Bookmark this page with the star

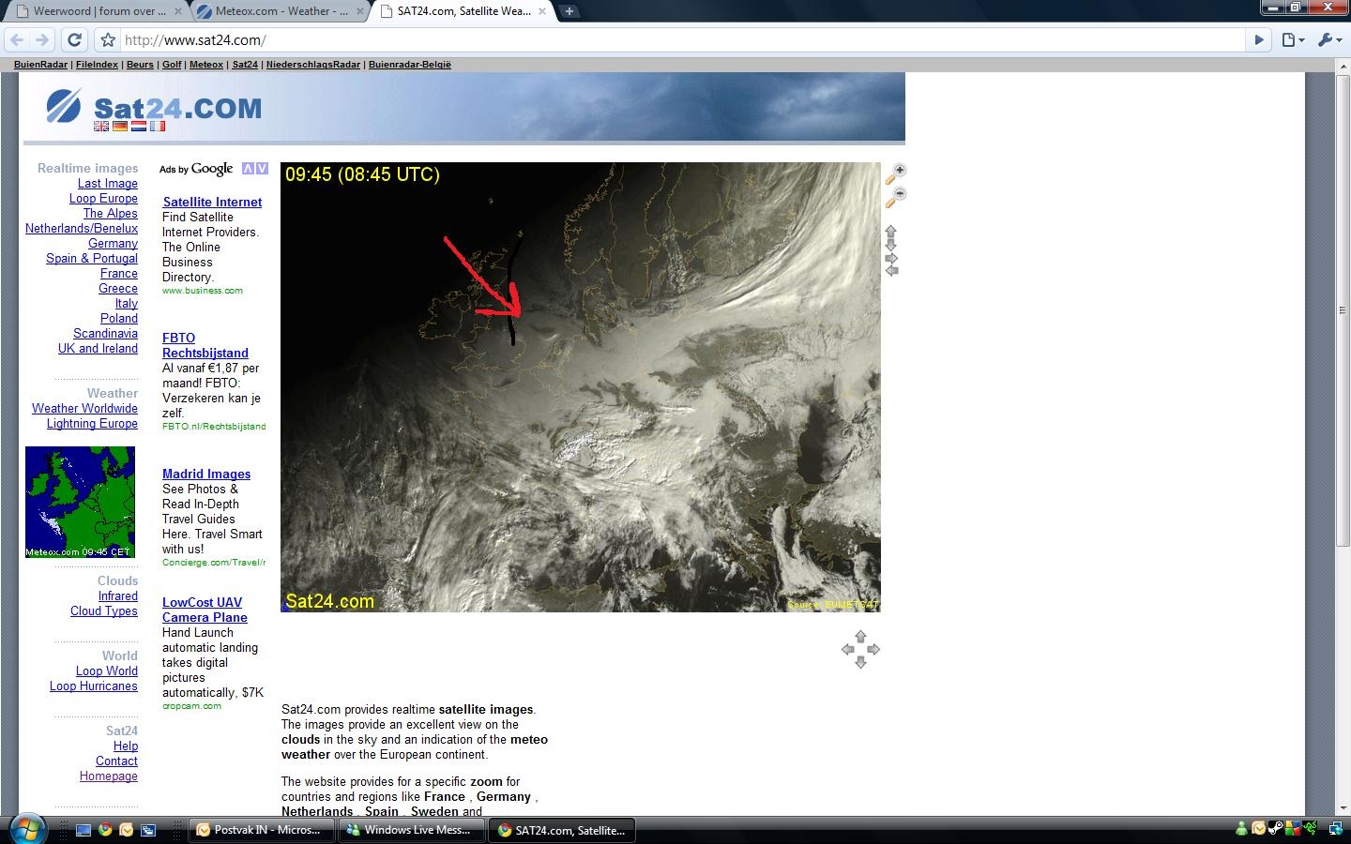(x=108, y=40)
